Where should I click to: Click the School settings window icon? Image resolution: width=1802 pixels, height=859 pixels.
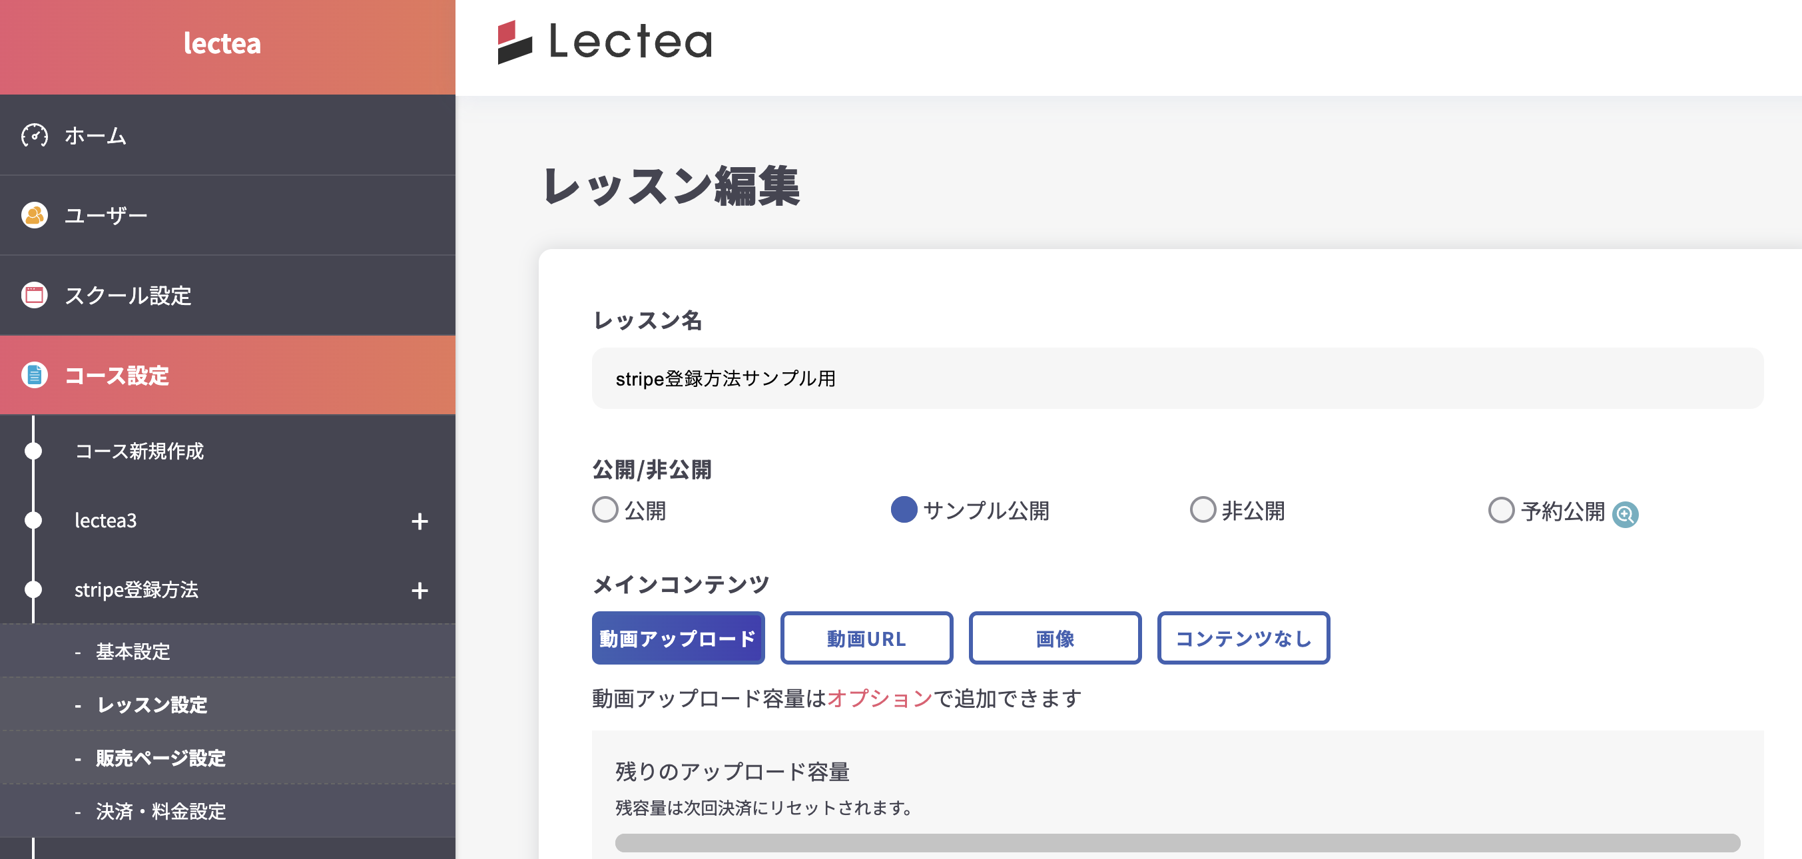pyautogui.click(x=34, y=295)
